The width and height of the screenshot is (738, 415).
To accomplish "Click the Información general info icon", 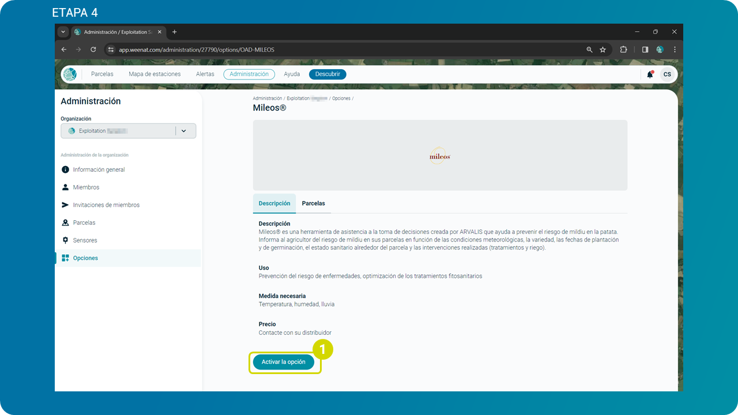I will point(65,169).
